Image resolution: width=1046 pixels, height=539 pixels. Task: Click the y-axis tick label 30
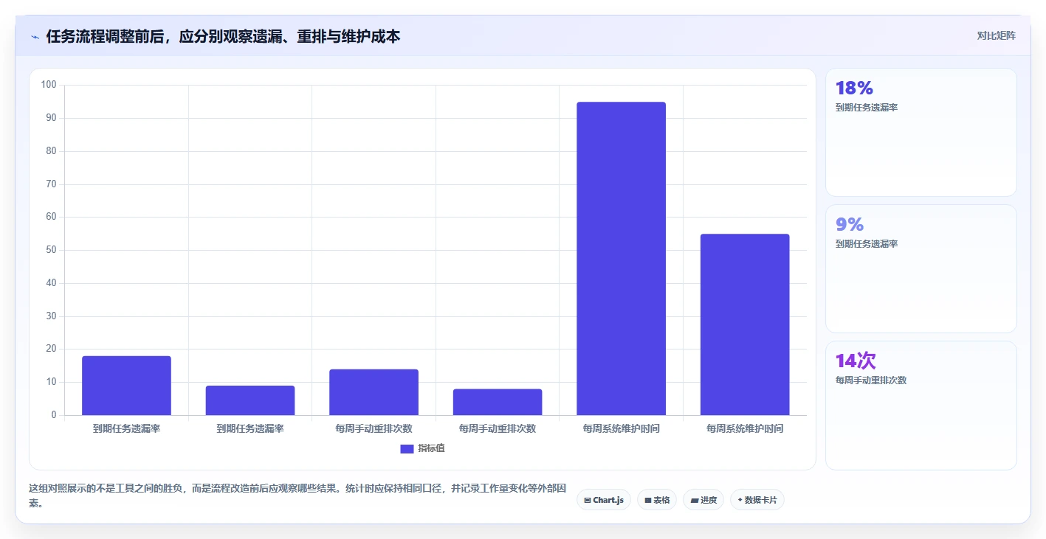(x=51, y=316)
